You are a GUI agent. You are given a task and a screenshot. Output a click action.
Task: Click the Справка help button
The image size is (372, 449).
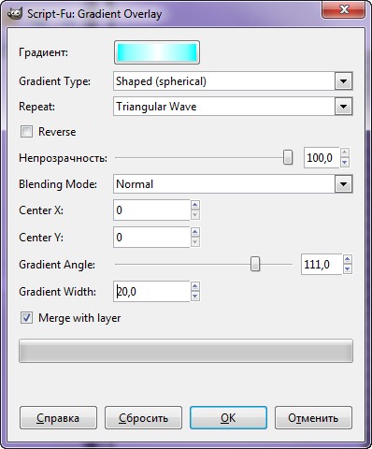(x=58, y=418)
